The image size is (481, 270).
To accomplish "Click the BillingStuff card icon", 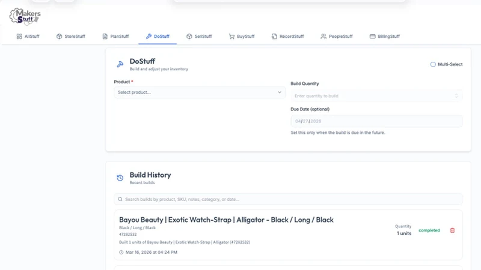I will tap(372, 37).
